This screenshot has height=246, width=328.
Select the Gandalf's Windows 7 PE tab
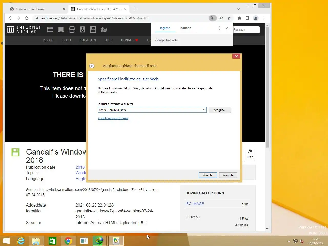(99, 9)
